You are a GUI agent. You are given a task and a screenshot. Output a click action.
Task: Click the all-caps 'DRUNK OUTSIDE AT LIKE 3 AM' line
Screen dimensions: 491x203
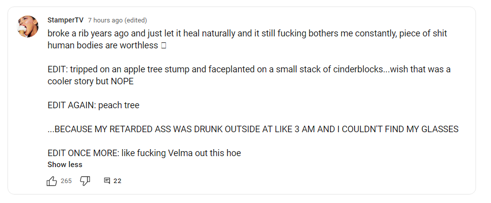point(253,129)
